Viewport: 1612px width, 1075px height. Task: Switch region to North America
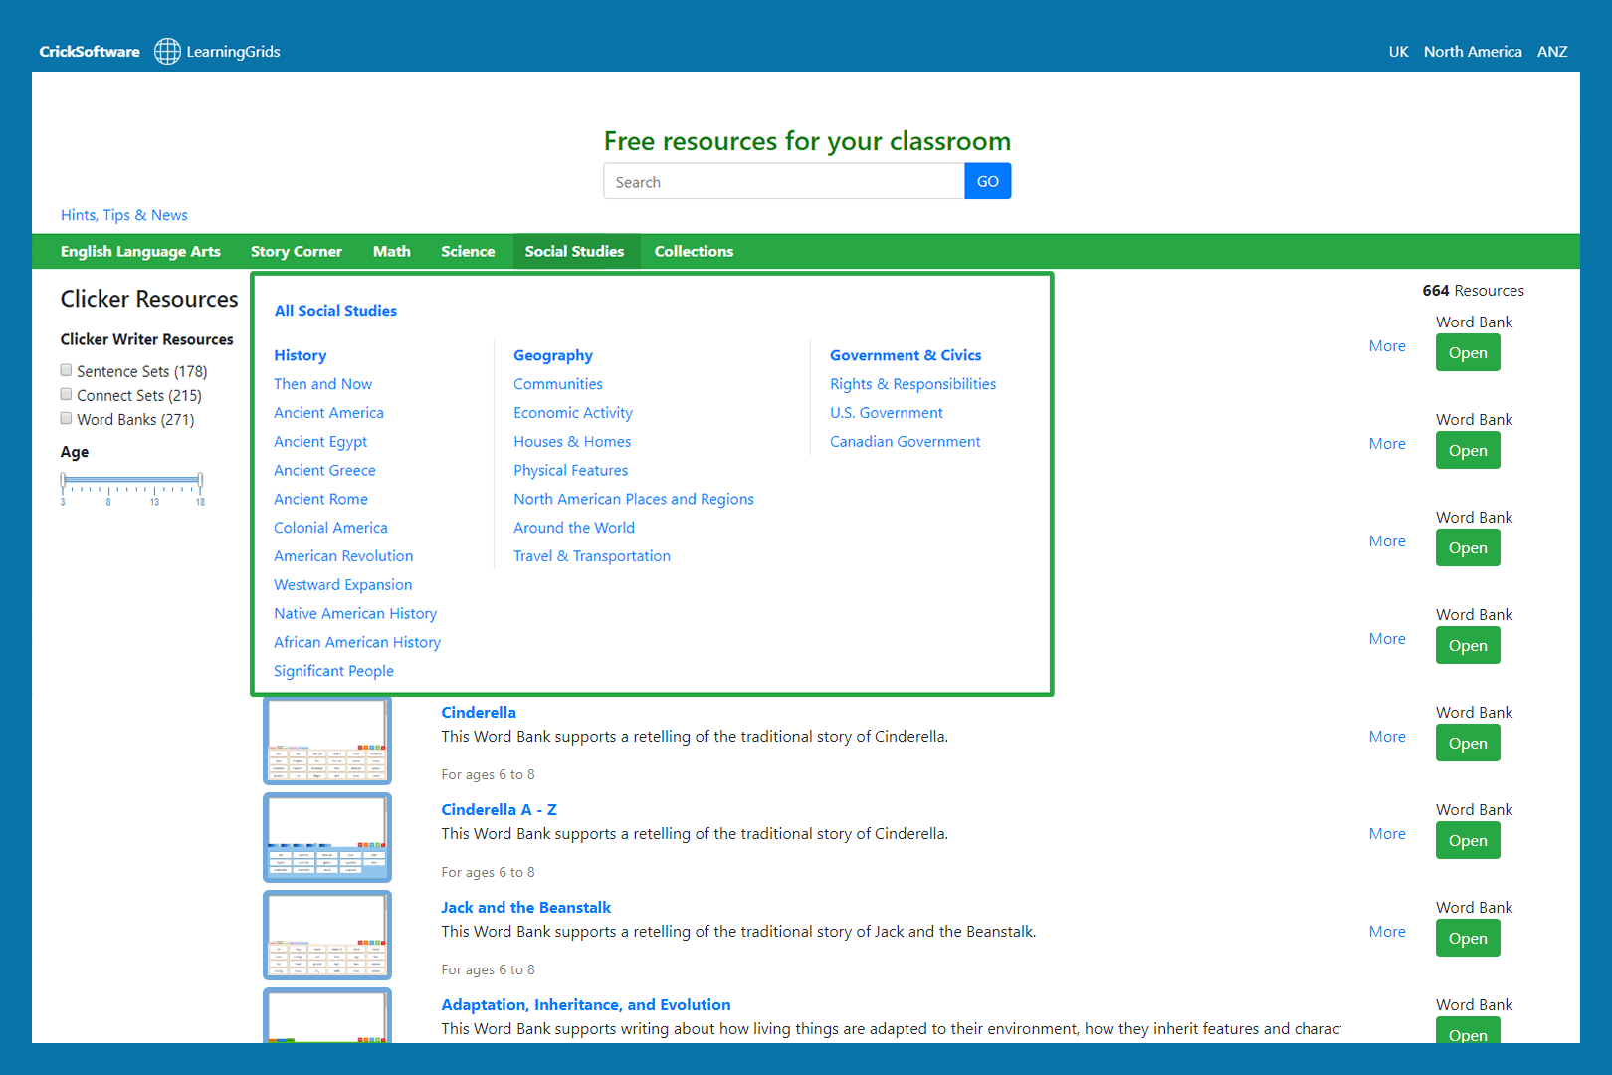(x=1472, y=52)
